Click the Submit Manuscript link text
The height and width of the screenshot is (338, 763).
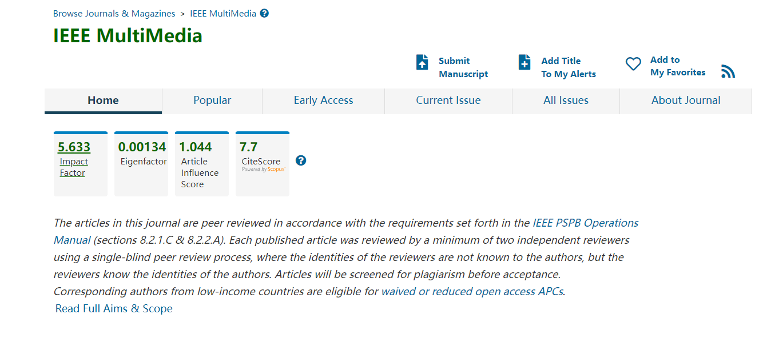463,67
